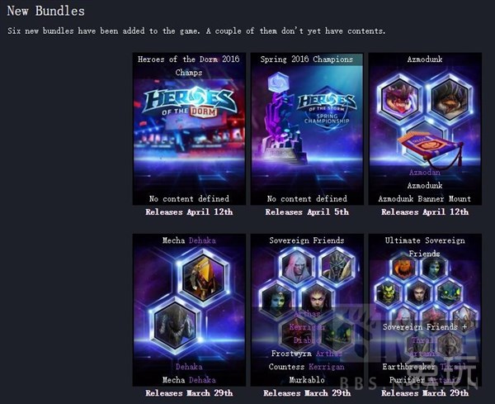
Task: Select the dark Azmodunk skin hexagon portrait
Action: pos(450,97)
